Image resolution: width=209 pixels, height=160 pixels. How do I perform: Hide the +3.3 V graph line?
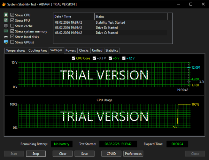point(94,58)
